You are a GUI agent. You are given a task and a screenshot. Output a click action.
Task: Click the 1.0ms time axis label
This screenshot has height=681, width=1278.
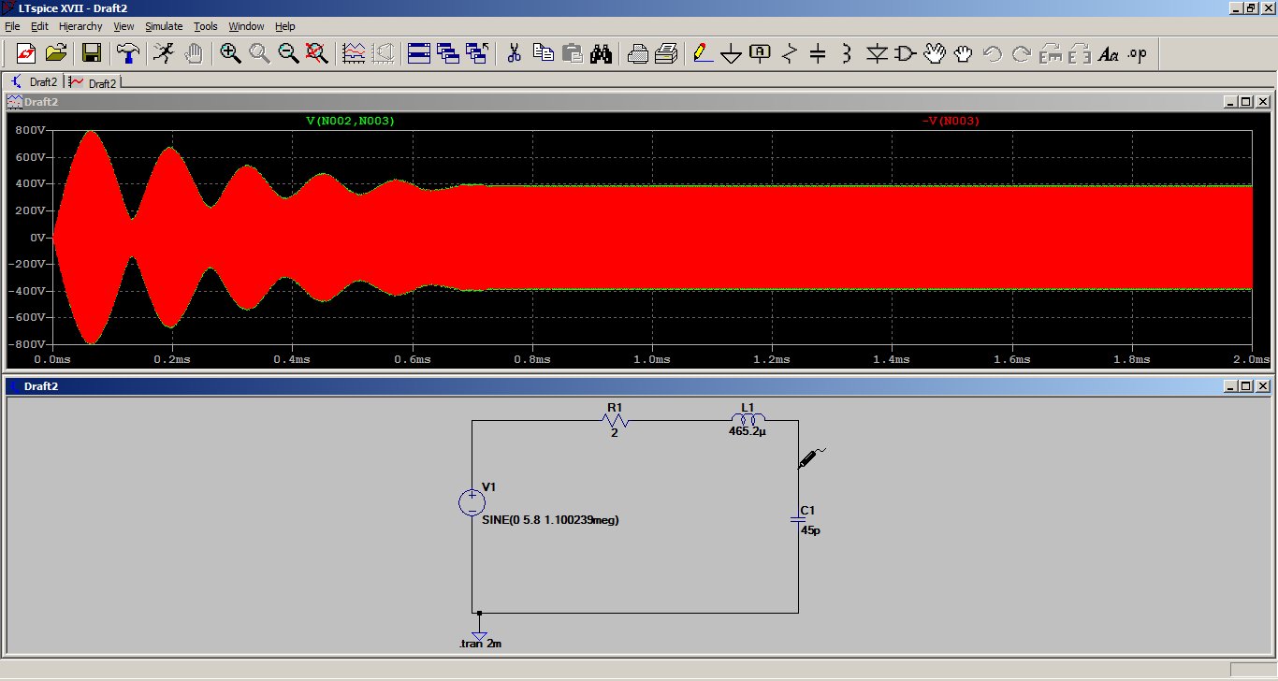point(652,359)
